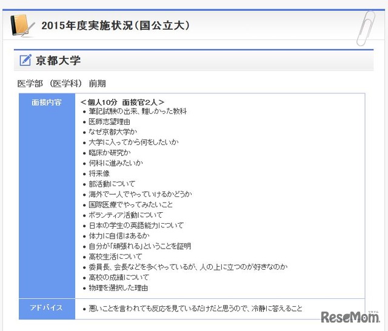Click the 医師志望理由 list item

pyautogui.click(x=109, y=122)
